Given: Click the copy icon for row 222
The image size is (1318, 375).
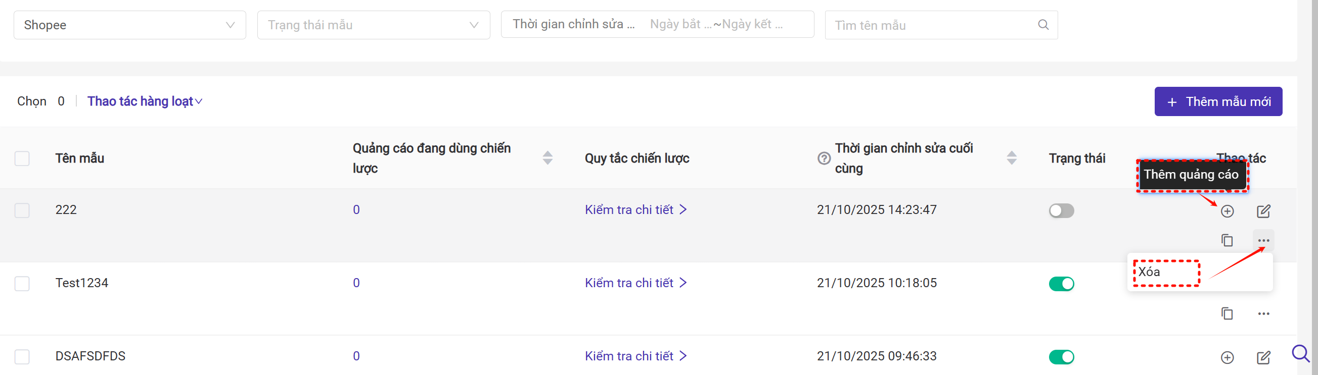Looking at the screenshot, I should coord(1227,240).
